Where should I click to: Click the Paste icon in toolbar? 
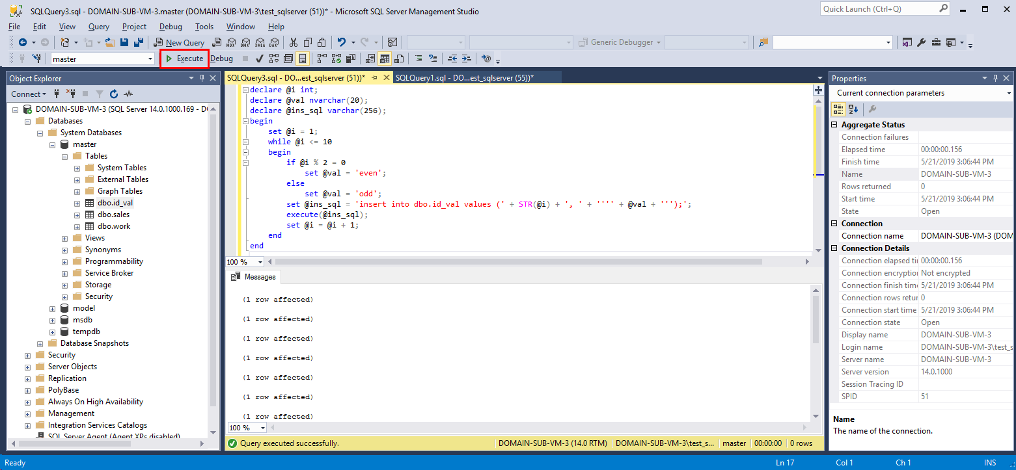pyautogui.click(x=323, y=42)
